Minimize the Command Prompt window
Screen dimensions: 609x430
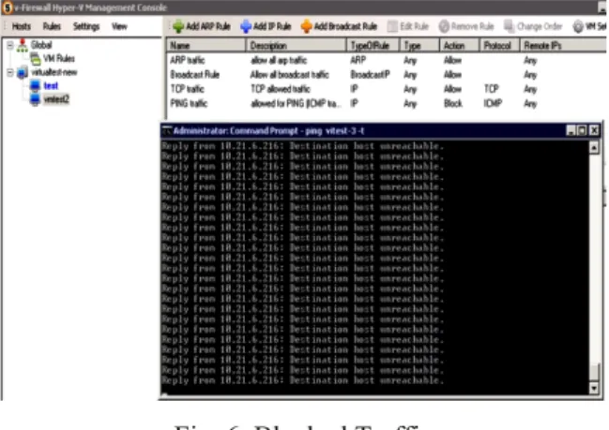pyautogui.click(x=571, y=130)
